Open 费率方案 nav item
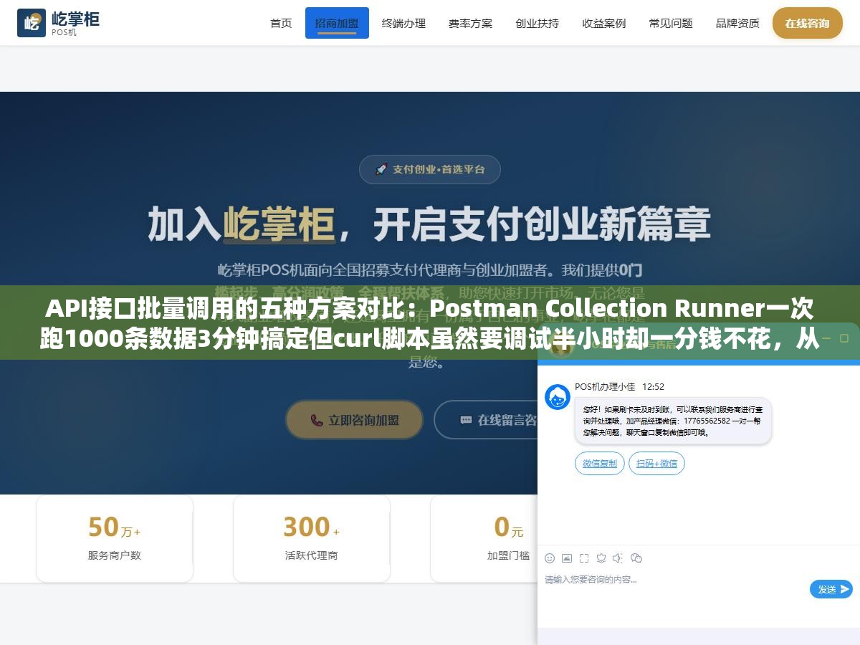The height and width of the screenshot is (645, 860). tap(470, 23)
